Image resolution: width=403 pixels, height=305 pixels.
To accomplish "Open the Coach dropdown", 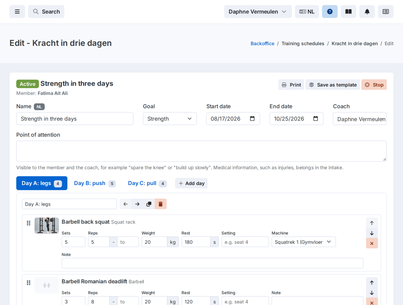I will click(360, 119).
